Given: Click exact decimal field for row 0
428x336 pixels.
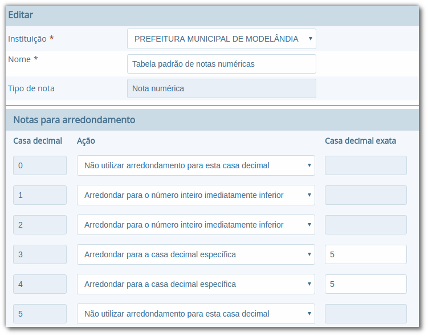Looking at the screenshot, I should coord(365,165).
